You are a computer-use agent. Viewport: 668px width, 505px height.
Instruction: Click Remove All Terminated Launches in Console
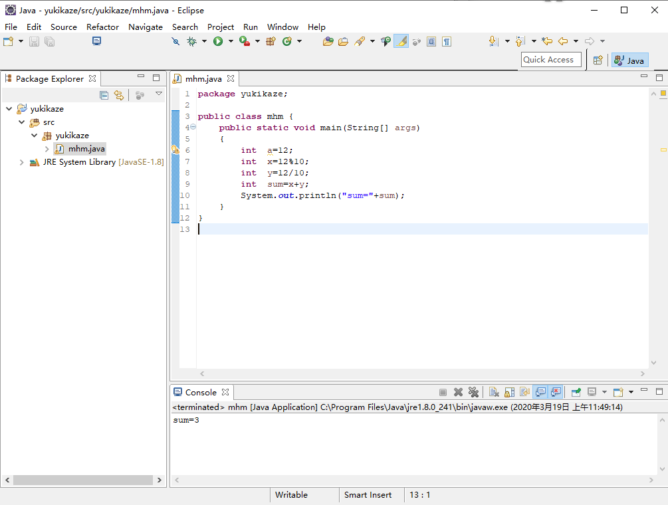tap(473, 392)
